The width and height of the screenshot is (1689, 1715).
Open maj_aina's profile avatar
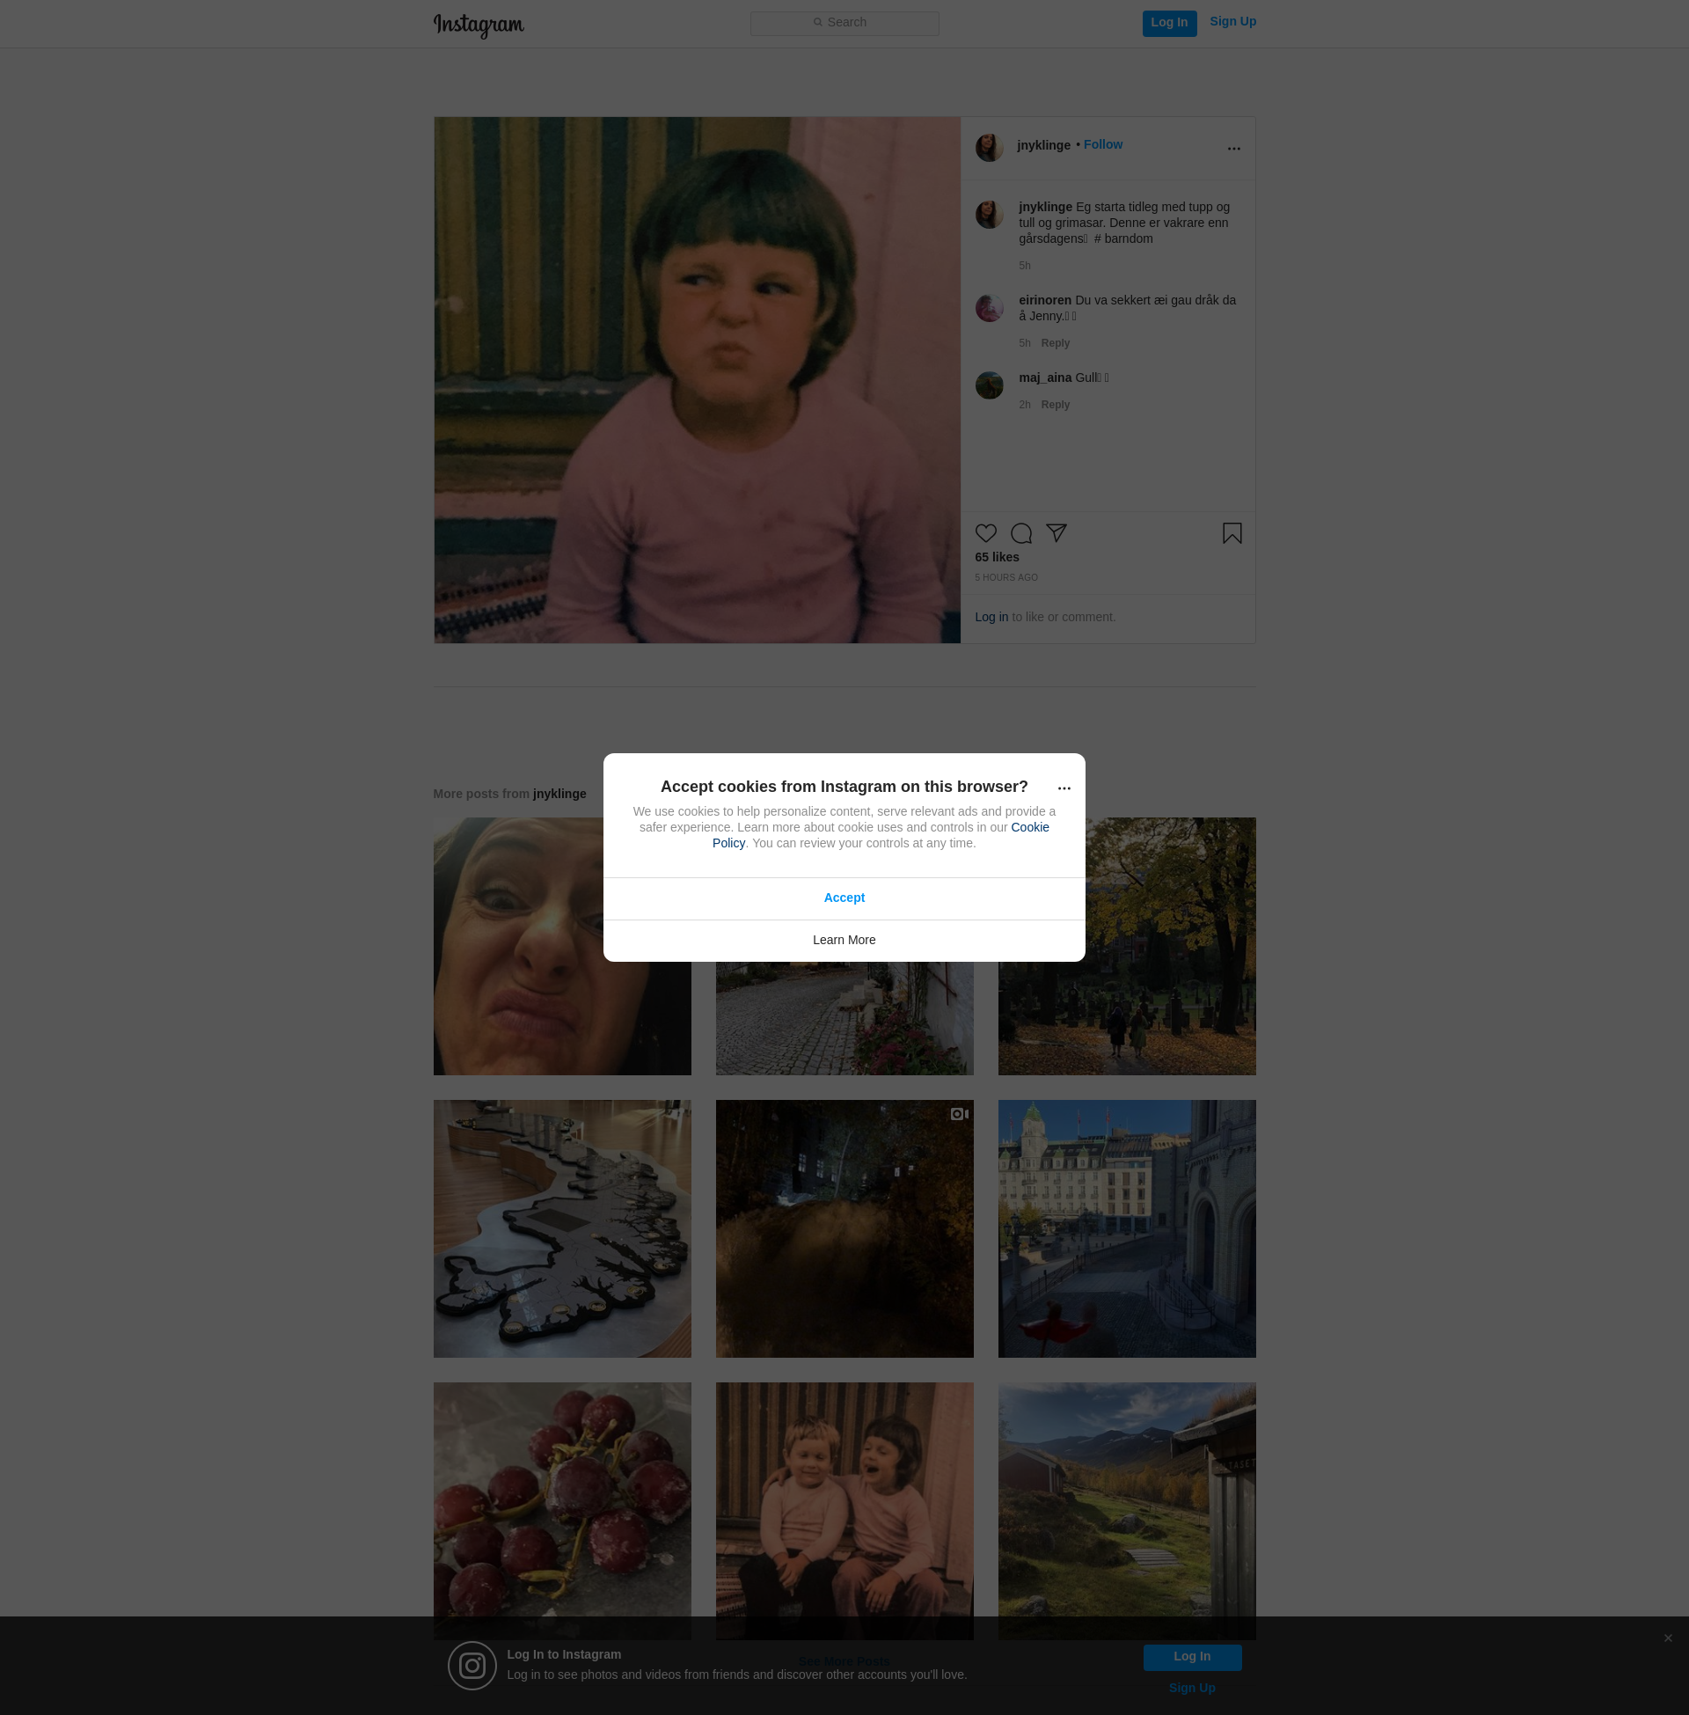pos(989,385)
